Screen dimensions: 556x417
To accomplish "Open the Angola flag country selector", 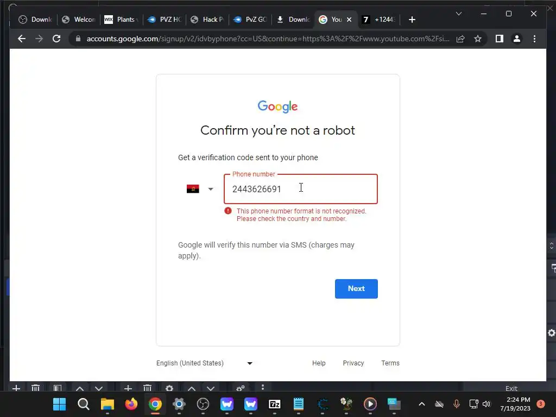I will tap(200, 189).
